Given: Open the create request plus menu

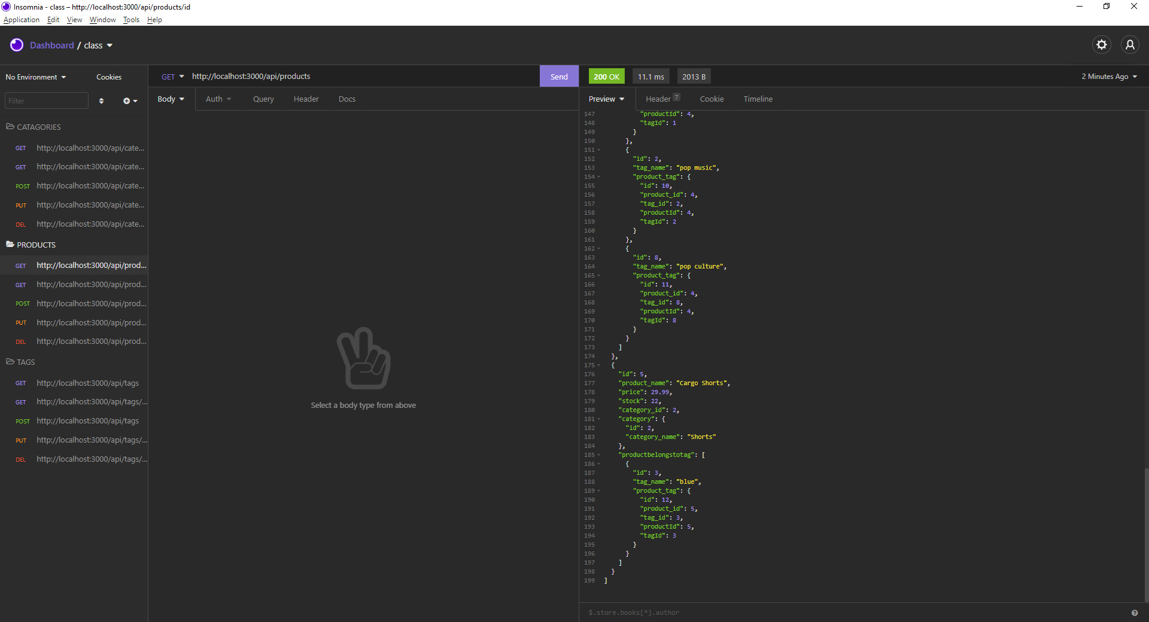Looking at the screenshot, I should [x=130, y=101].
